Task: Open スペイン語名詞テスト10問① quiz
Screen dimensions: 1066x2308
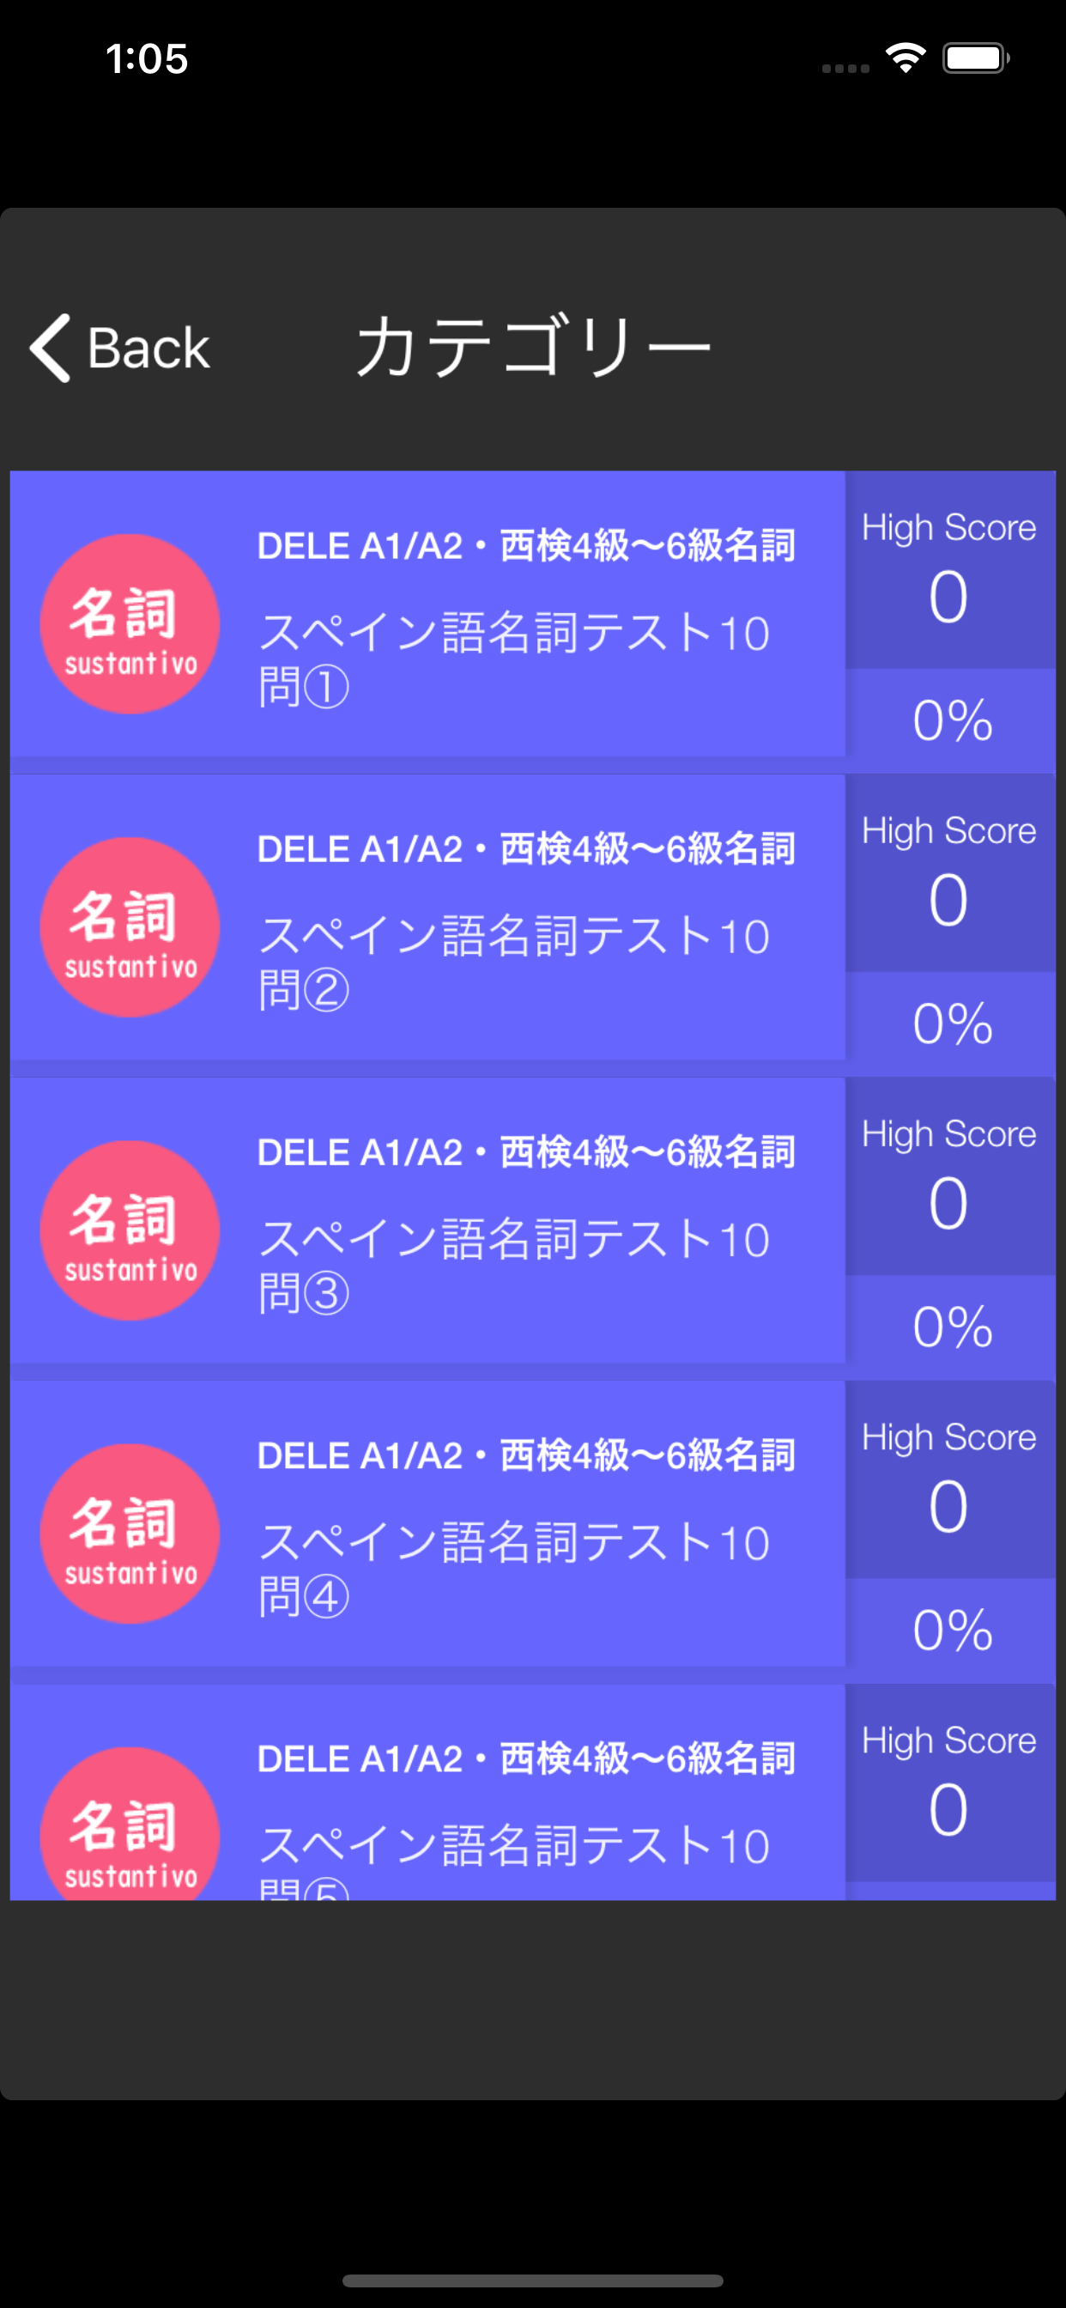Action: click(x=514, y=659)
